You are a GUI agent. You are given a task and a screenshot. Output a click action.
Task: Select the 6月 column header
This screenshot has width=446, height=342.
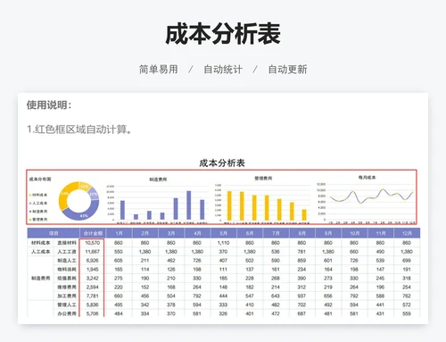click(x=250, y=233)
